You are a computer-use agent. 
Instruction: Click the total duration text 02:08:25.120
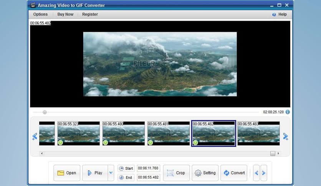pos(273,112)
